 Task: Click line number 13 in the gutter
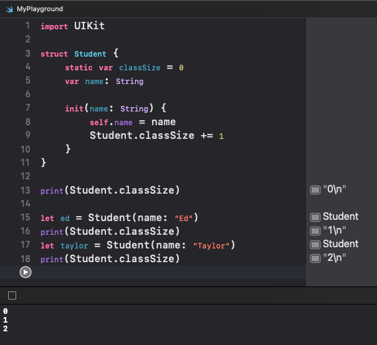[26, 191]
